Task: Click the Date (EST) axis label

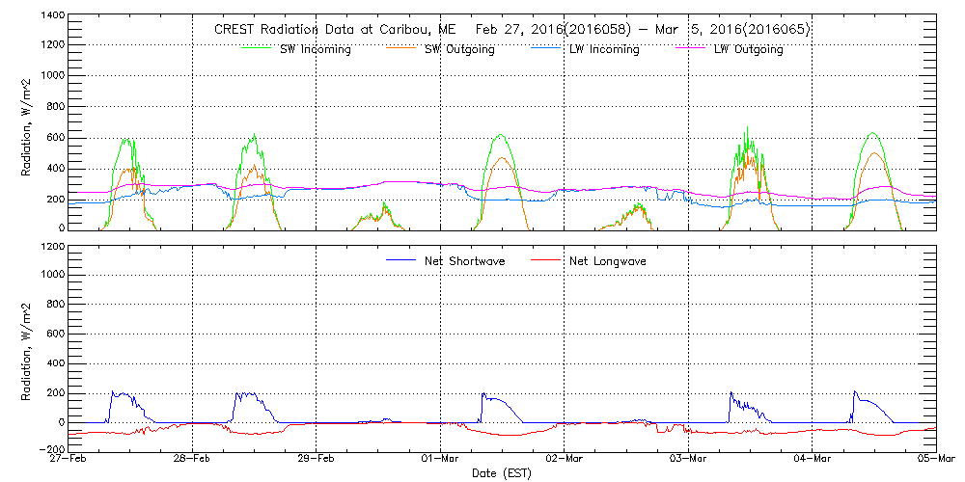Action: (500, 473)
